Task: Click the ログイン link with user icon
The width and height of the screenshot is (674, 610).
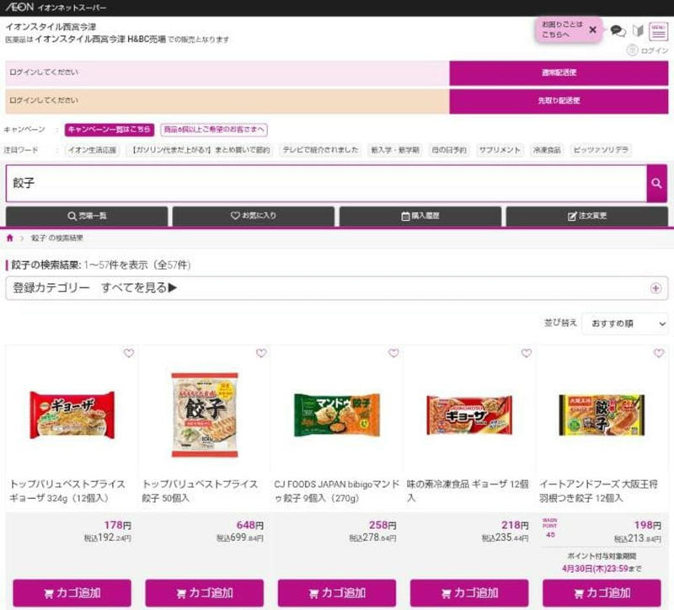Action: click(648, 51)
